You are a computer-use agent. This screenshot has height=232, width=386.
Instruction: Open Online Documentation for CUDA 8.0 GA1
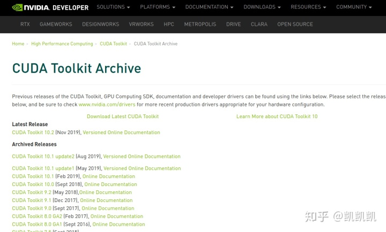click(118, 225)
